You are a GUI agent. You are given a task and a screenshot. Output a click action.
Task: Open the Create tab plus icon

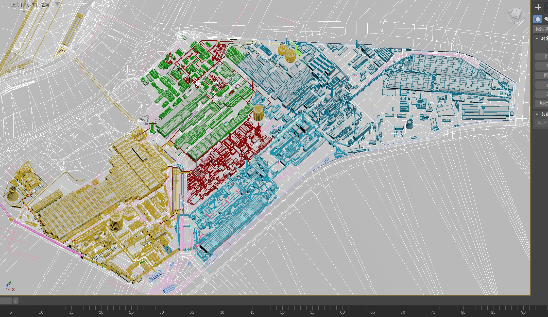pos(538,8)
